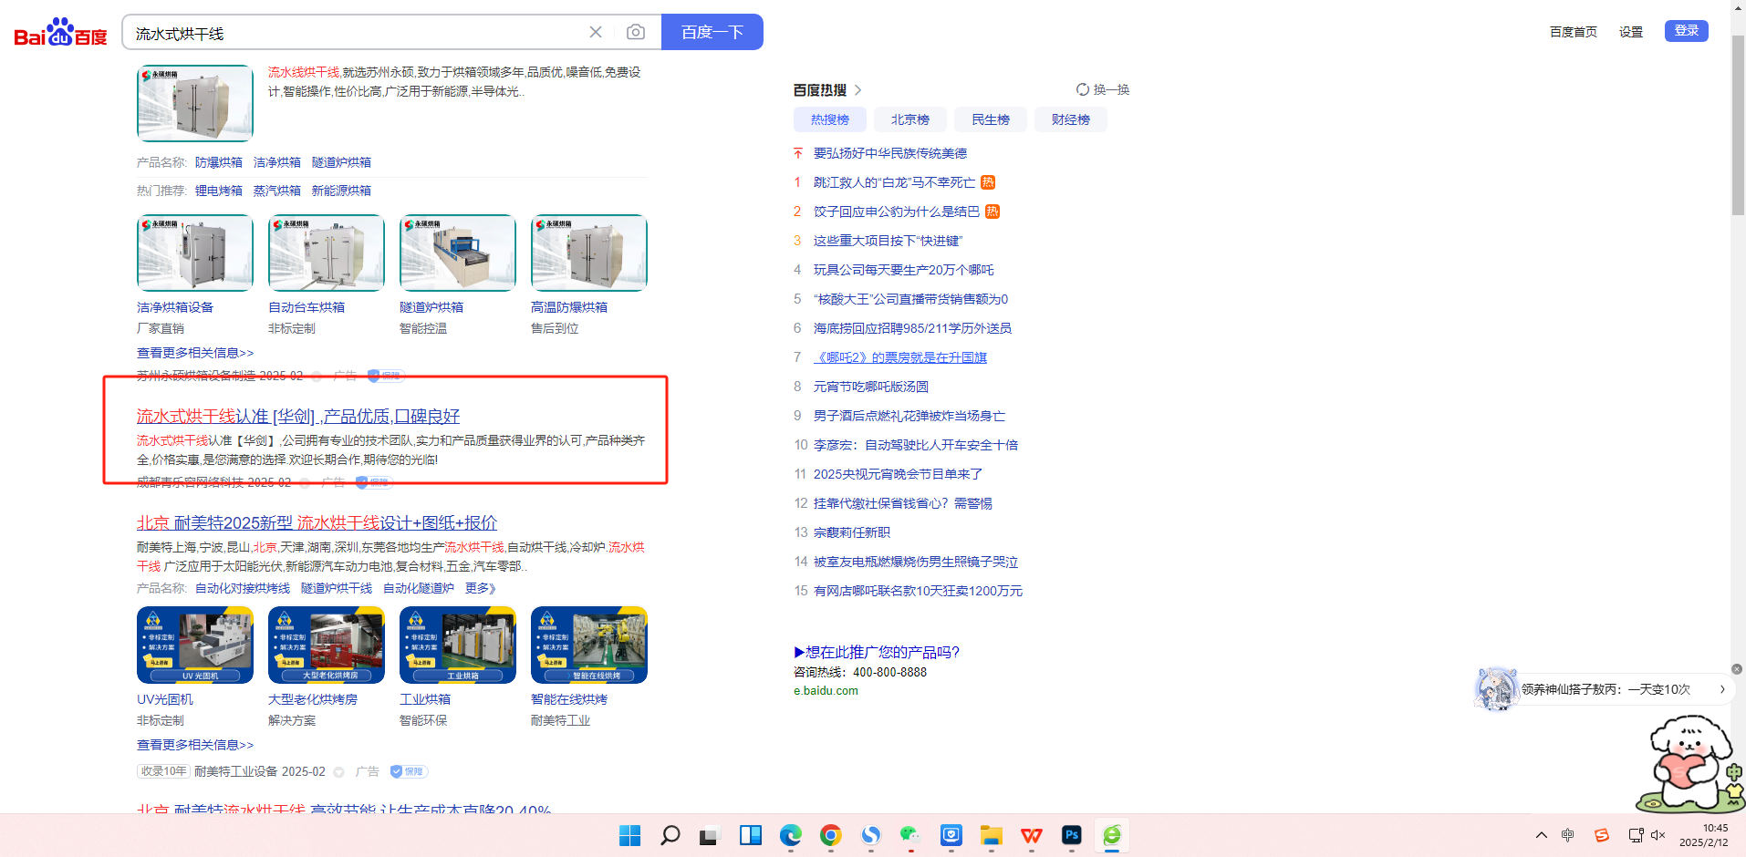Click the camera image search icon

point(636,33)
